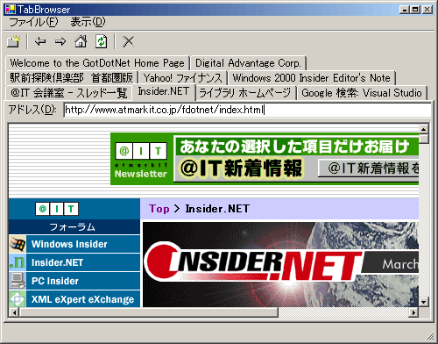The width and height of the screenshot is (438, 344).
Task: Click the horizontal scrollbar right arrow
Action: pyautogui.click(x=413, y=312)
